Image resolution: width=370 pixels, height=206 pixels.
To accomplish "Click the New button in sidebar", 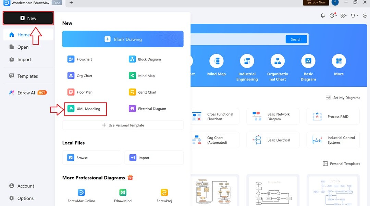I will (x=28, y=18).
